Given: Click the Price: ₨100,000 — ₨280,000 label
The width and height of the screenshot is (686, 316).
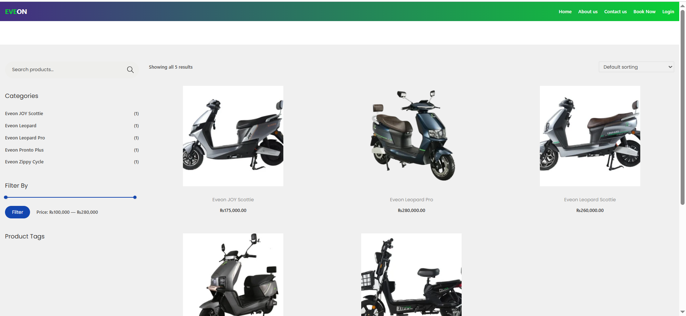Looking at the screenshot, I should (67, 212).
